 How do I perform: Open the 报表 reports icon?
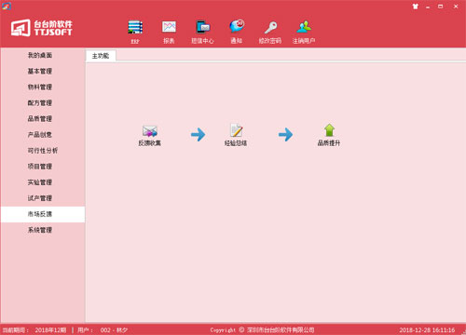click(169, 32)
